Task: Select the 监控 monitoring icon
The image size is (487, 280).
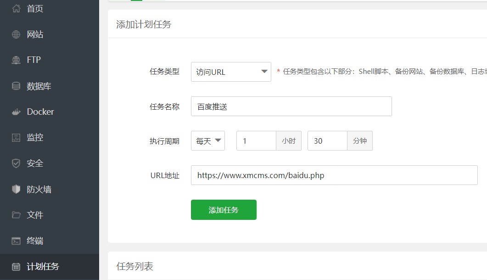Action: [x=17, y=137]
